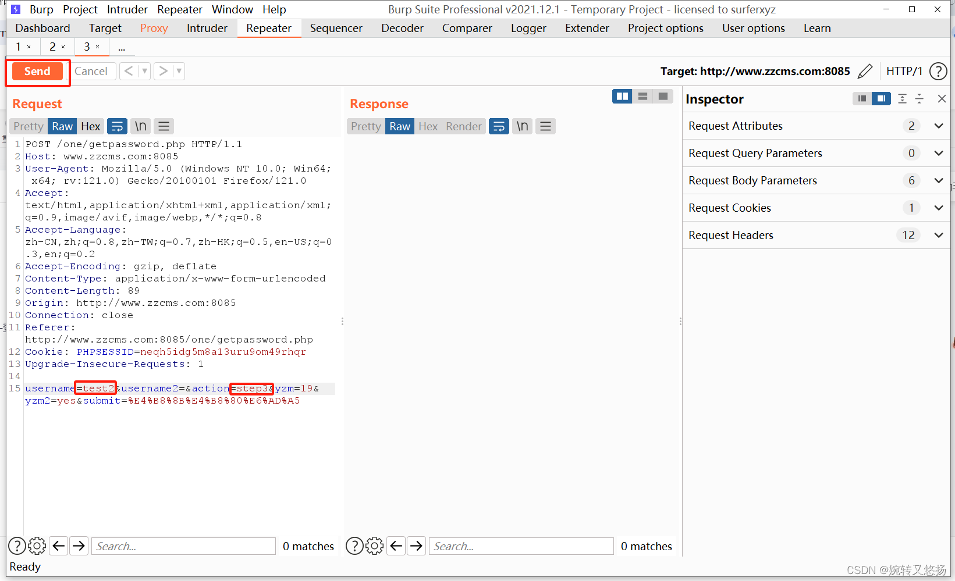Click previous match arrow in Request search
The width and height of the screenshot is (955, 581).
59,546
